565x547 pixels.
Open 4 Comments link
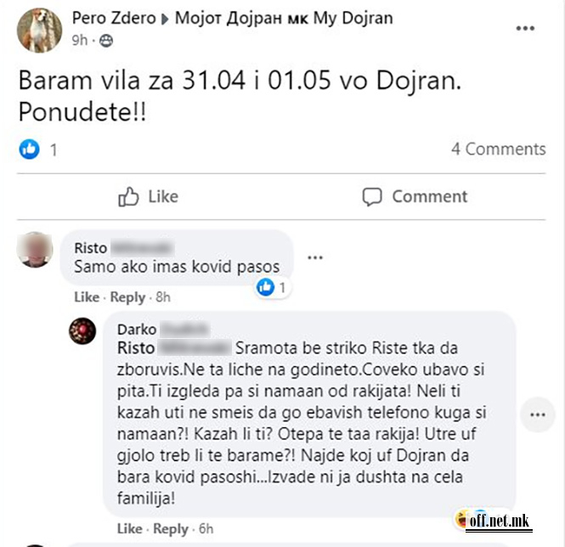[499, 149]
